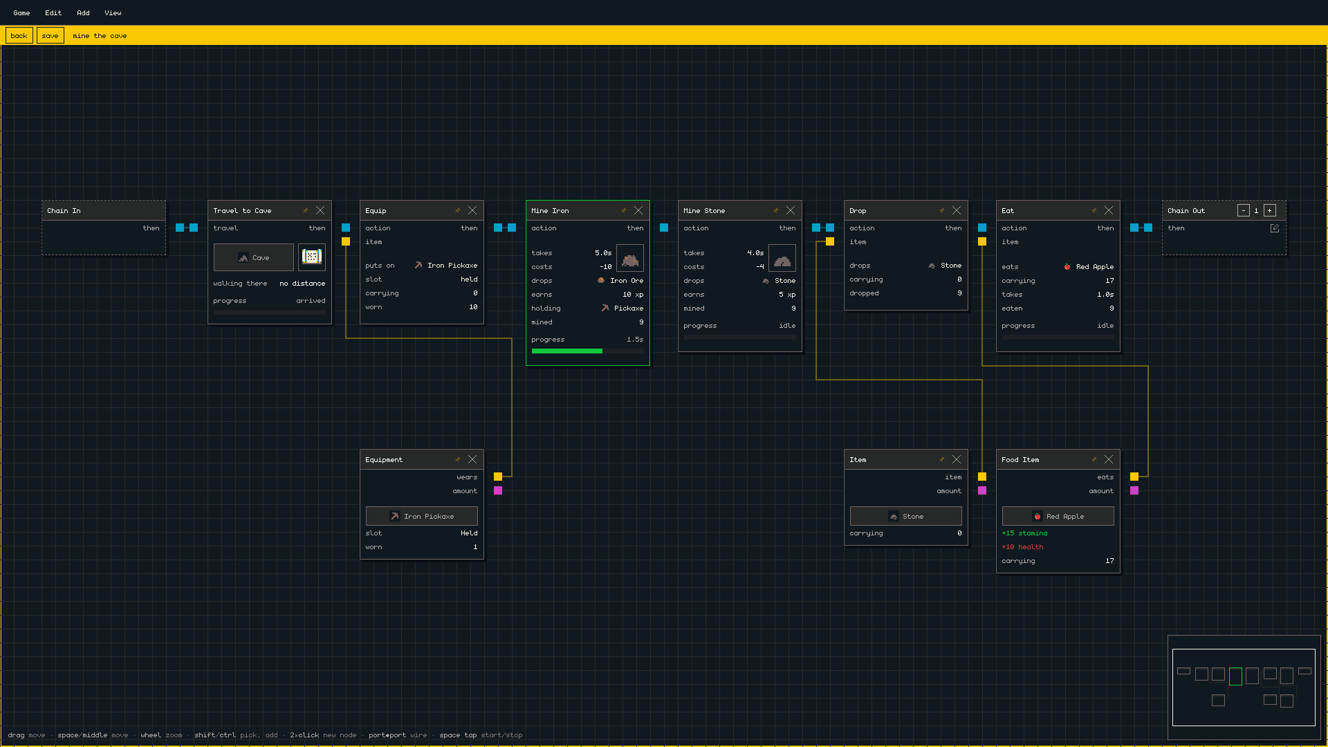Open the Iron Pickaxe selector in Equipment

[x=422, y=516]
